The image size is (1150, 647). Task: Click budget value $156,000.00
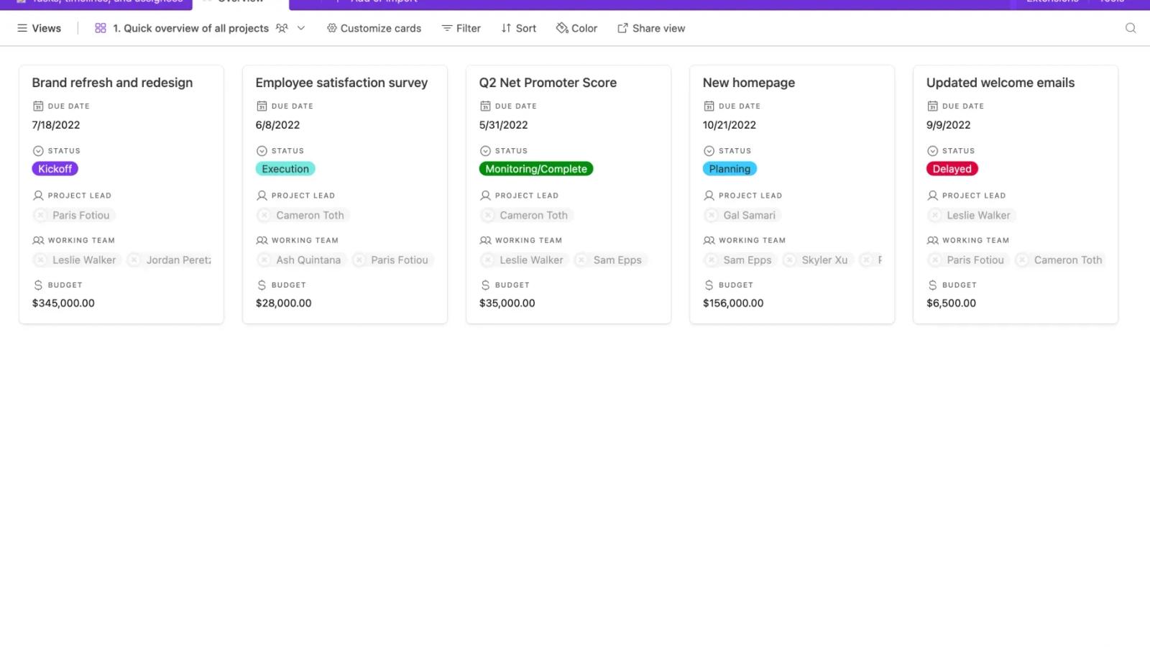tap(733, 303)
